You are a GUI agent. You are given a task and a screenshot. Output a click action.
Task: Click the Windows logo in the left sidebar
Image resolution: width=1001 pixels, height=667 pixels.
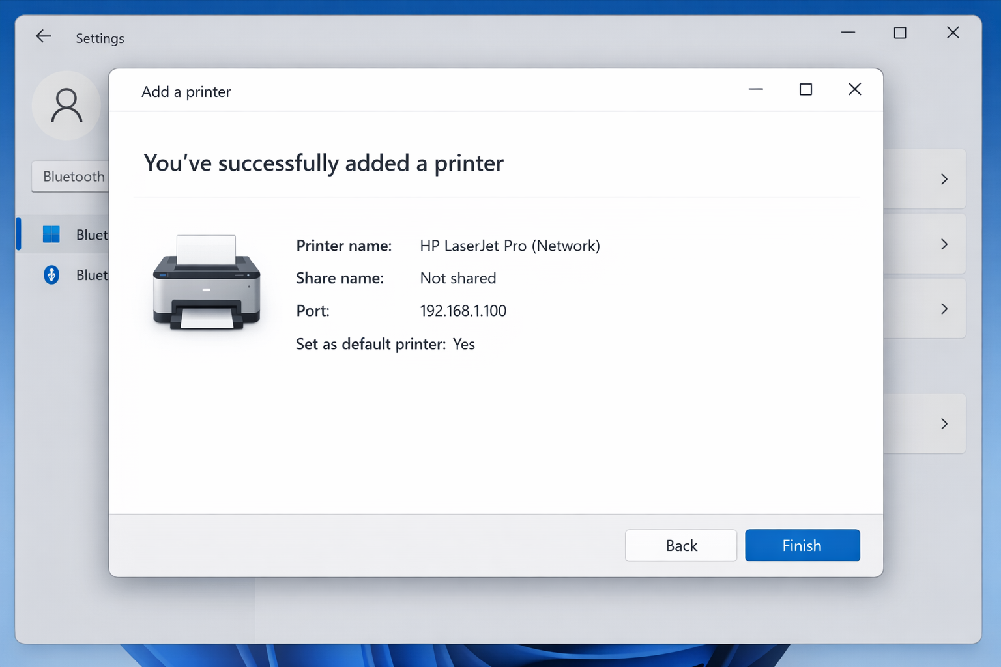point(51,234)
